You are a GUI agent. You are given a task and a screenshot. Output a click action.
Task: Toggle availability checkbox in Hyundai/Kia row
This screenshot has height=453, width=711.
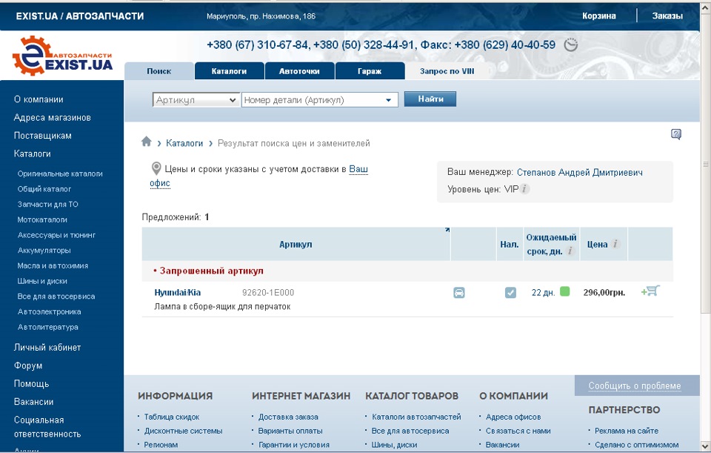pyautogui.click(x=510, y=293)
